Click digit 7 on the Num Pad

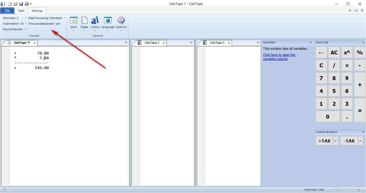321,78
